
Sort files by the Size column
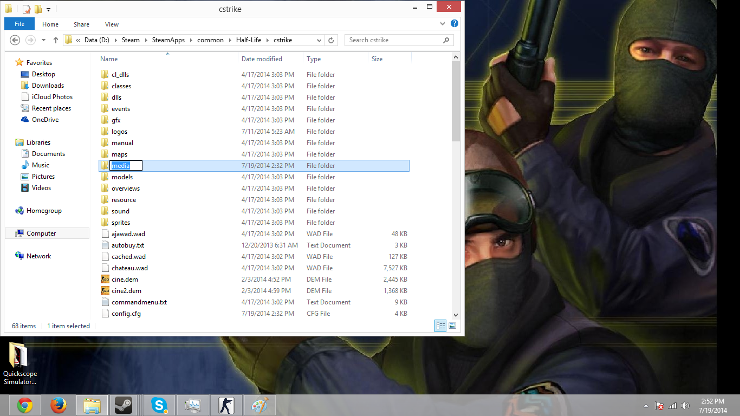(390, 59)
